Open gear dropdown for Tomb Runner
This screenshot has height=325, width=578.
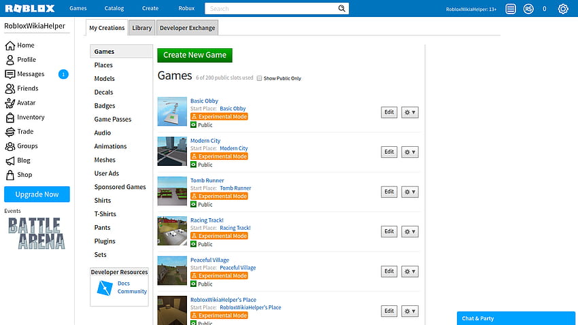[409, 192]
